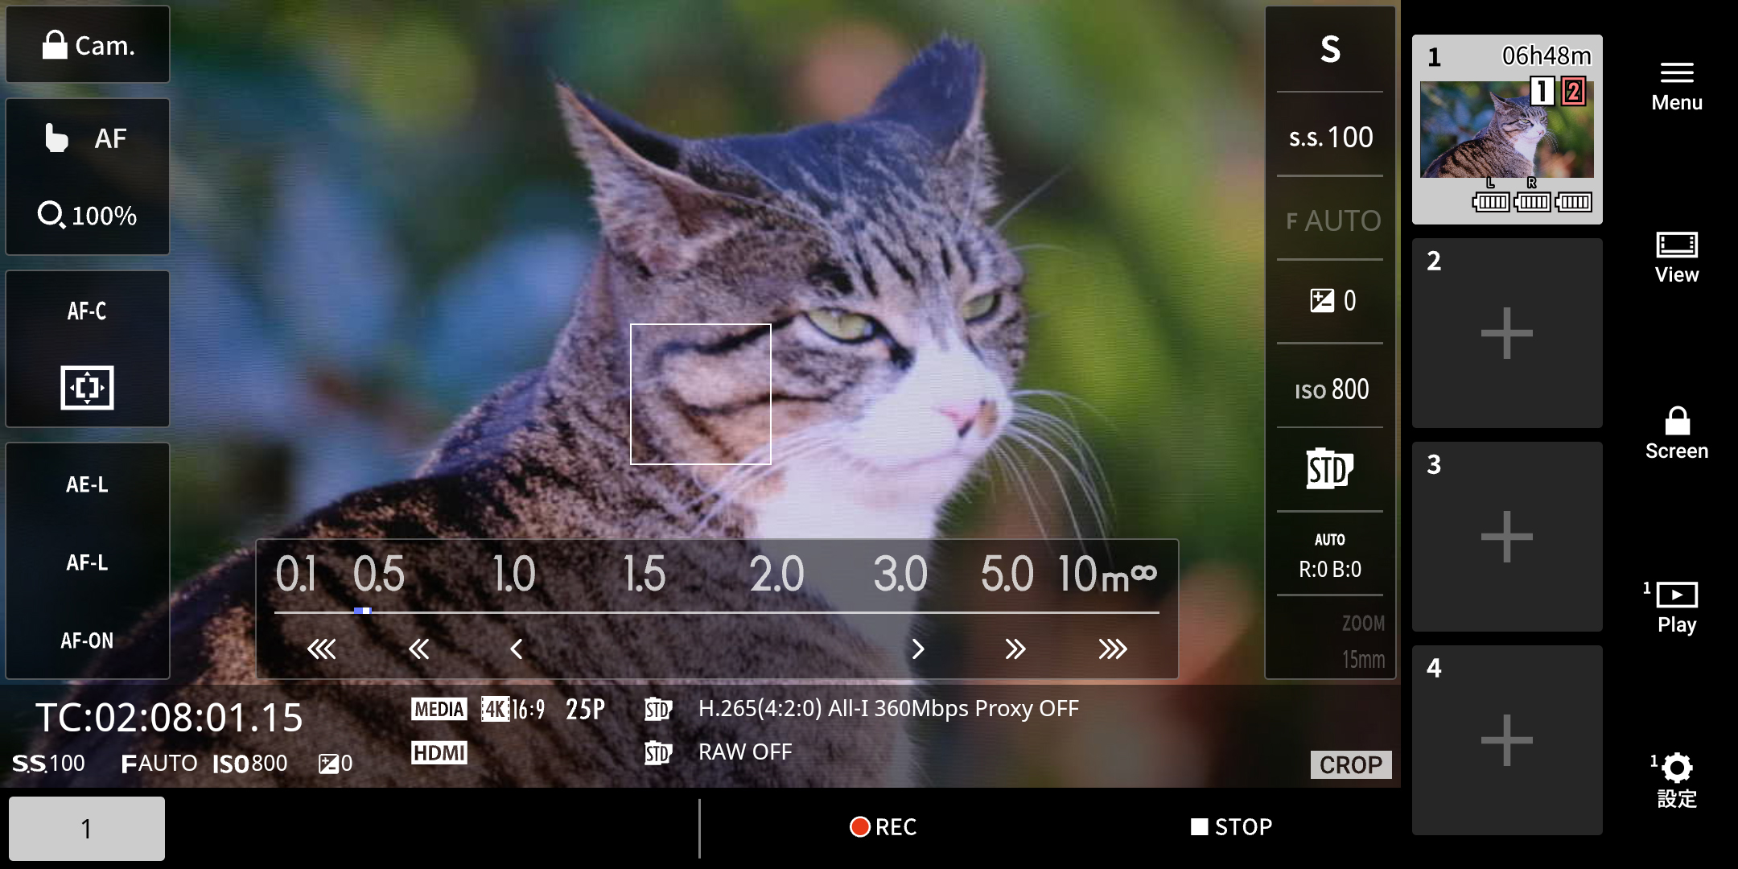Click the MEDIA indicator icon
Image resolution: width=1738 pixels, height=869 pixels.
point(439,709)
